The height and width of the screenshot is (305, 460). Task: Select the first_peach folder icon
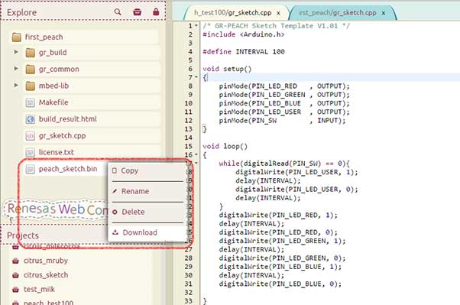click(x=17, y=37)
